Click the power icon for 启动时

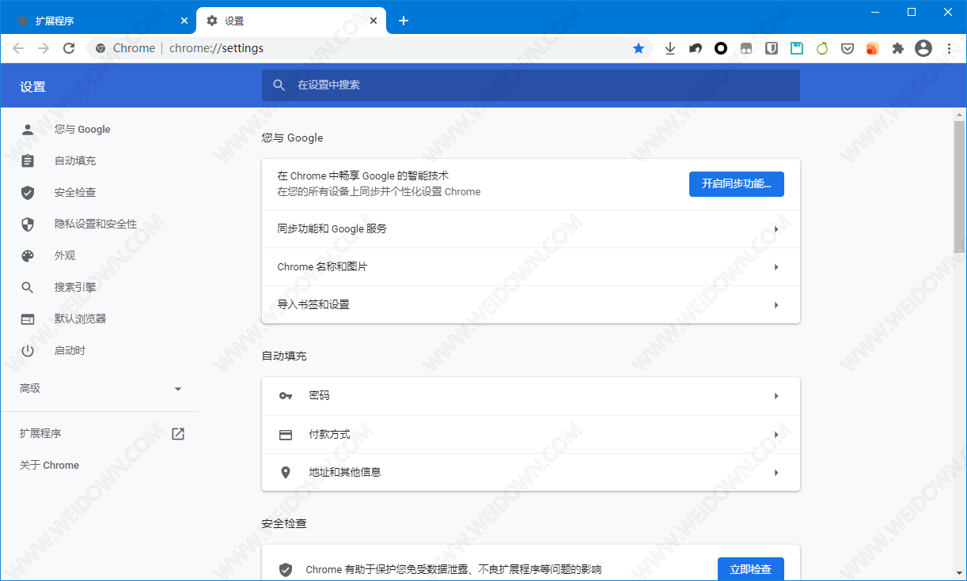28,350
